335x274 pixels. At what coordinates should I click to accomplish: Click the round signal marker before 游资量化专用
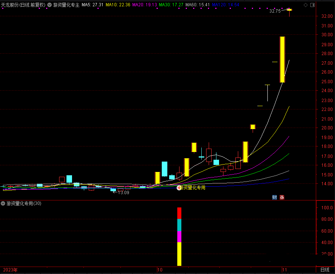(179, 188)
